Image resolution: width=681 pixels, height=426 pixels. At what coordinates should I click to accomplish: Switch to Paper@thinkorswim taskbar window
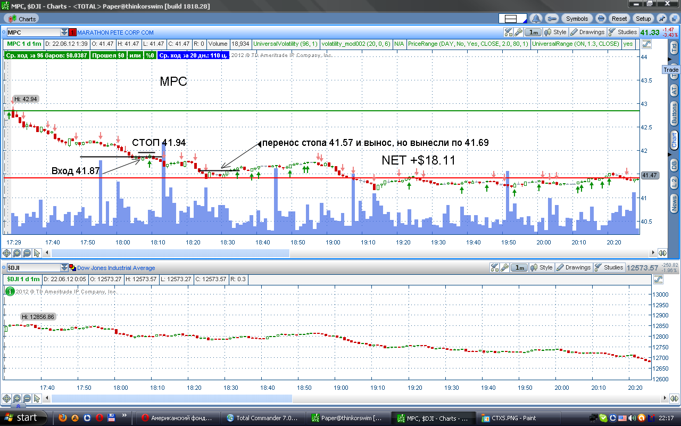tap(348, 418)
